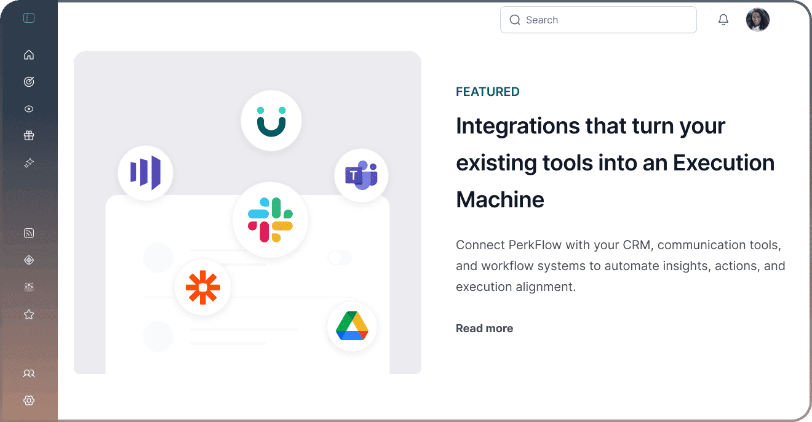Flip the toggle switch in the illustration
812x422 pixels.
point(339,258)
